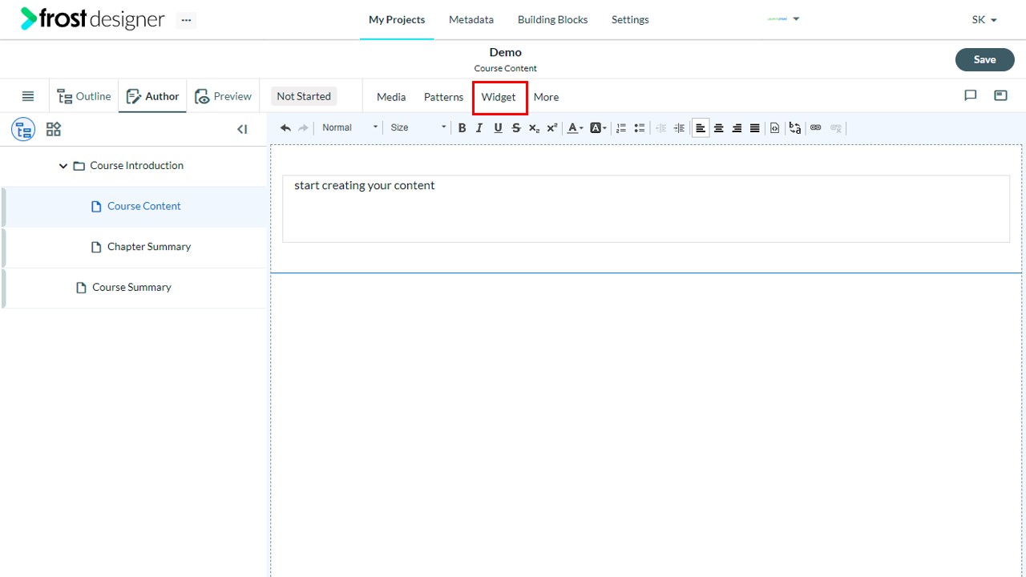Image resolution: width=1026 pixels, height=577 pixels.
Task: Open the More menu
Action: coord(546,97)
